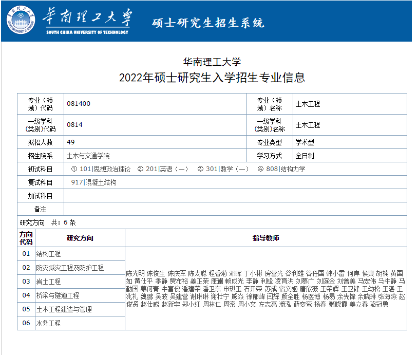Click the study mode value 全日制

click(x=305, y=156)
